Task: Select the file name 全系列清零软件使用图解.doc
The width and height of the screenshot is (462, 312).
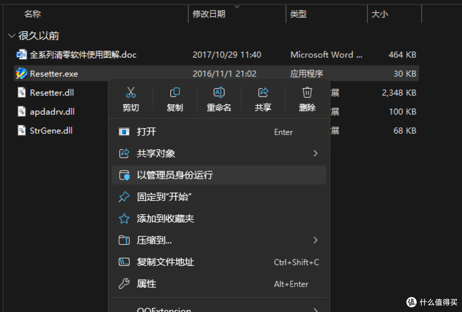Action: 83,55
